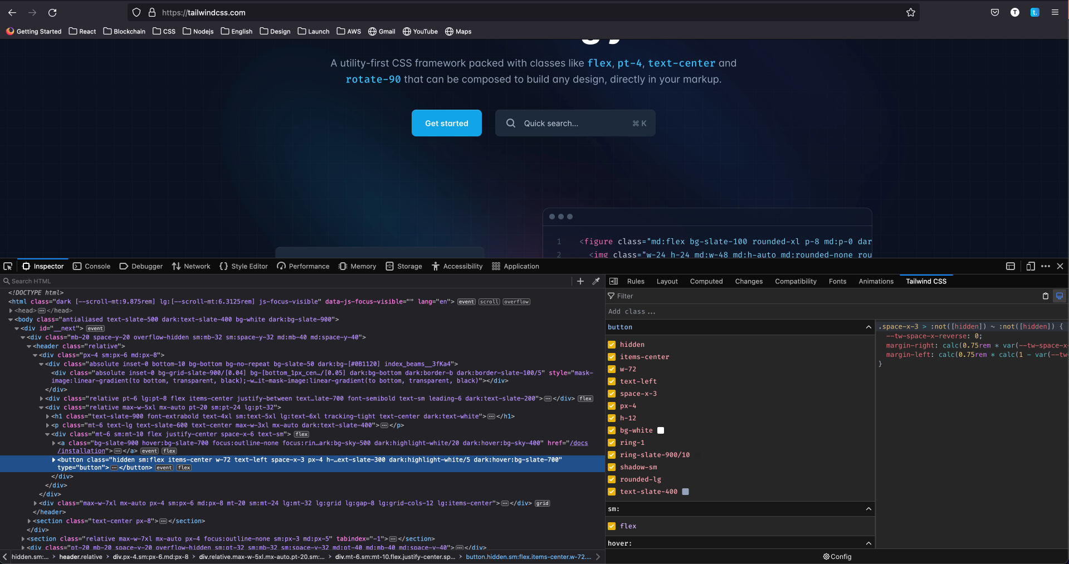Open the Style Editor tab

(244, 266)
